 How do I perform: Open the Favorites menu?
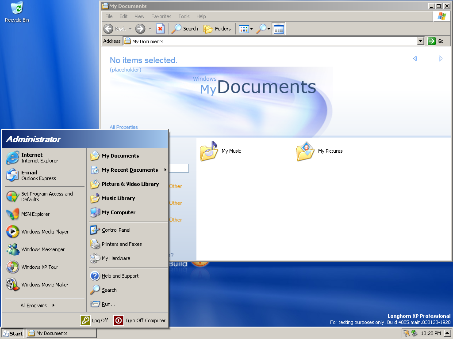161,16
